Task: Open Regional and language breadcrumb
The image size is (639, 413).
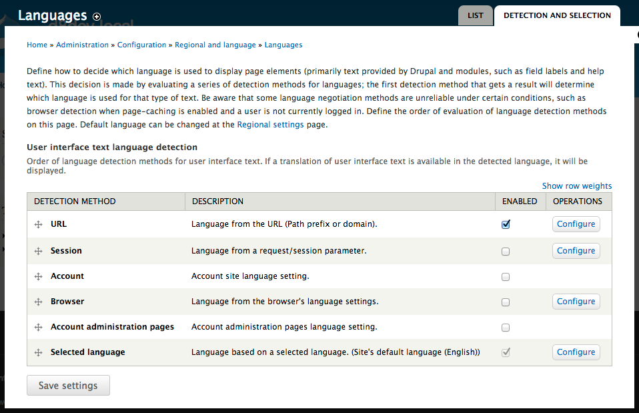Action: pyautogui.click(x=215, y=45)
